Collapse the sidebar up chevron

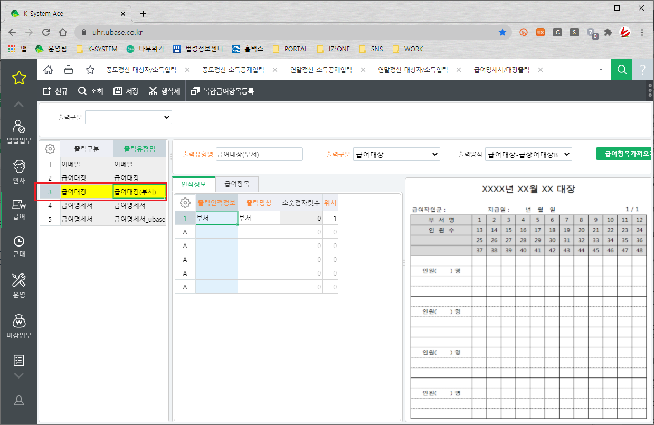point(19,105)
